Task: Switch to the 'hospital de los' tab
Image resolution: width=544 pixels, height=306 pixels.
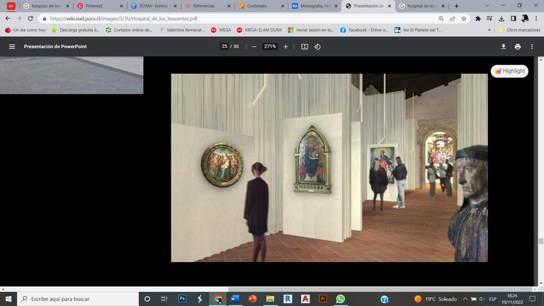Action: point(422,6)
